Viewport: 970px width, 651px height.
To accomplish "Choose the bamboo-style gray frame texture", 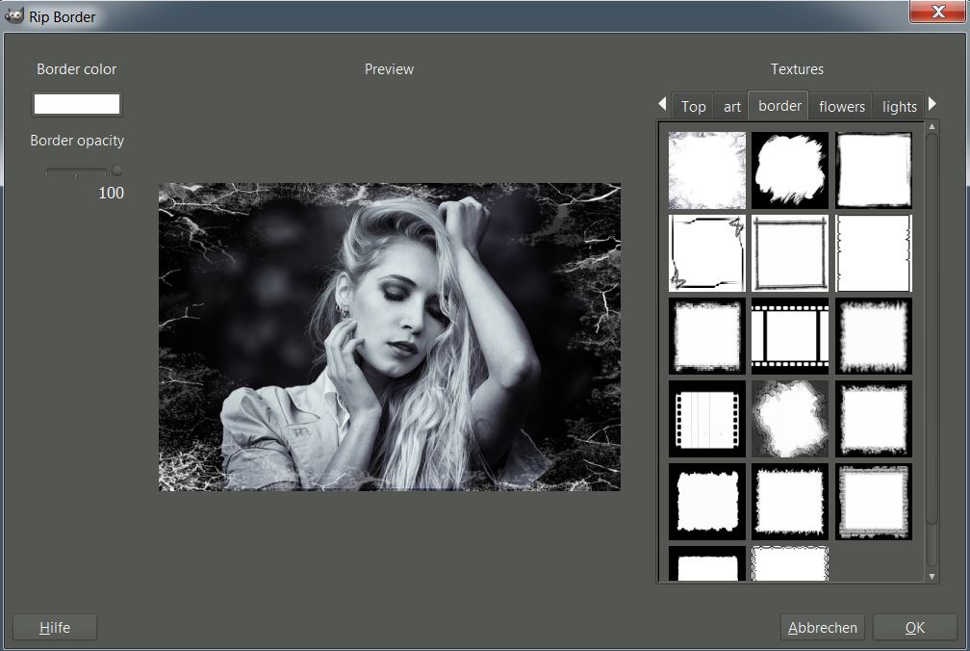I will tap(790, 253).
